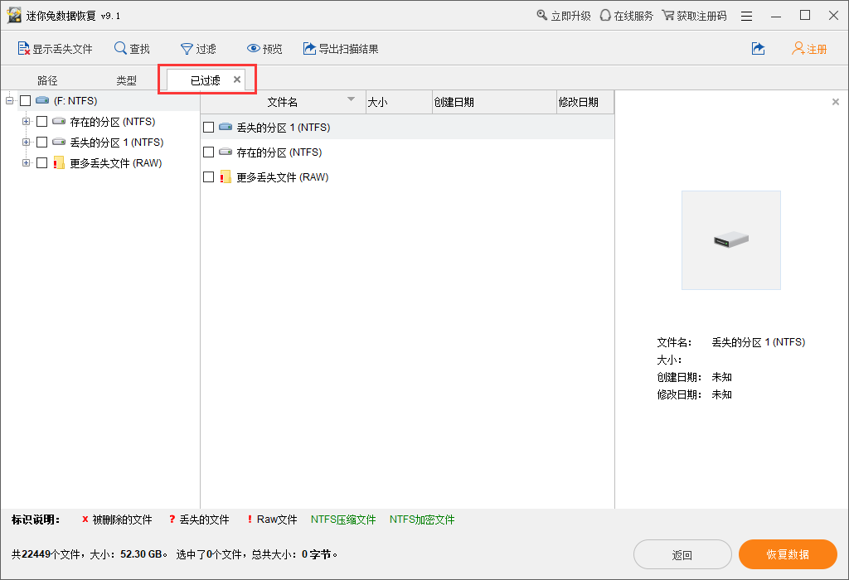Open 在线服务 headset support
Screen dimensions: 849x580
[605, 16]
